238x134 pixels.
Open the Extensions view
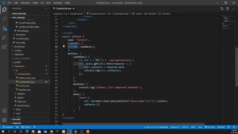coord(4,47)
